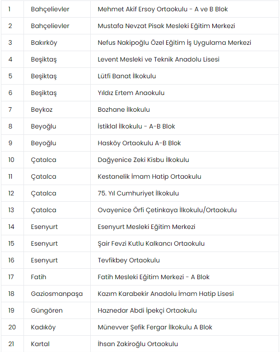Image resolution: width=280 pixels, height=352 pixels.
Task: Click the Bakırköy district cell
Action: 44,43
